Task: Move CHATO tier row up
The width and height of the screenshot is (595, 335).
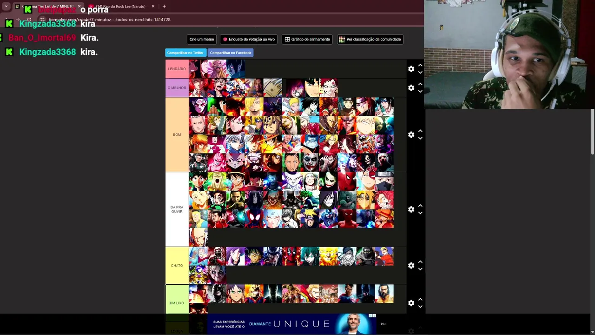Action: pyautogui.click(x=420, y=262)
